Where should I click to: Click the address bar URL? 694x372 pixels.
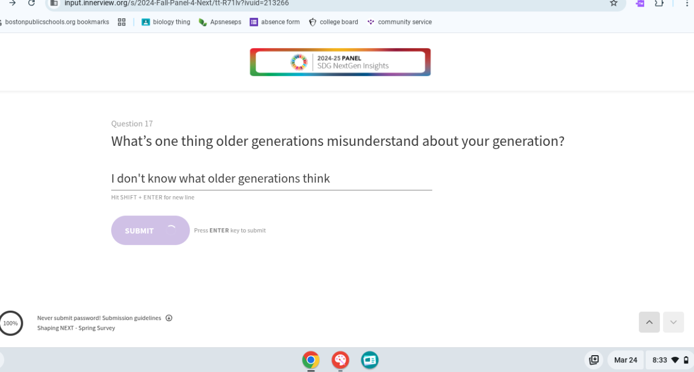[177, 3]
